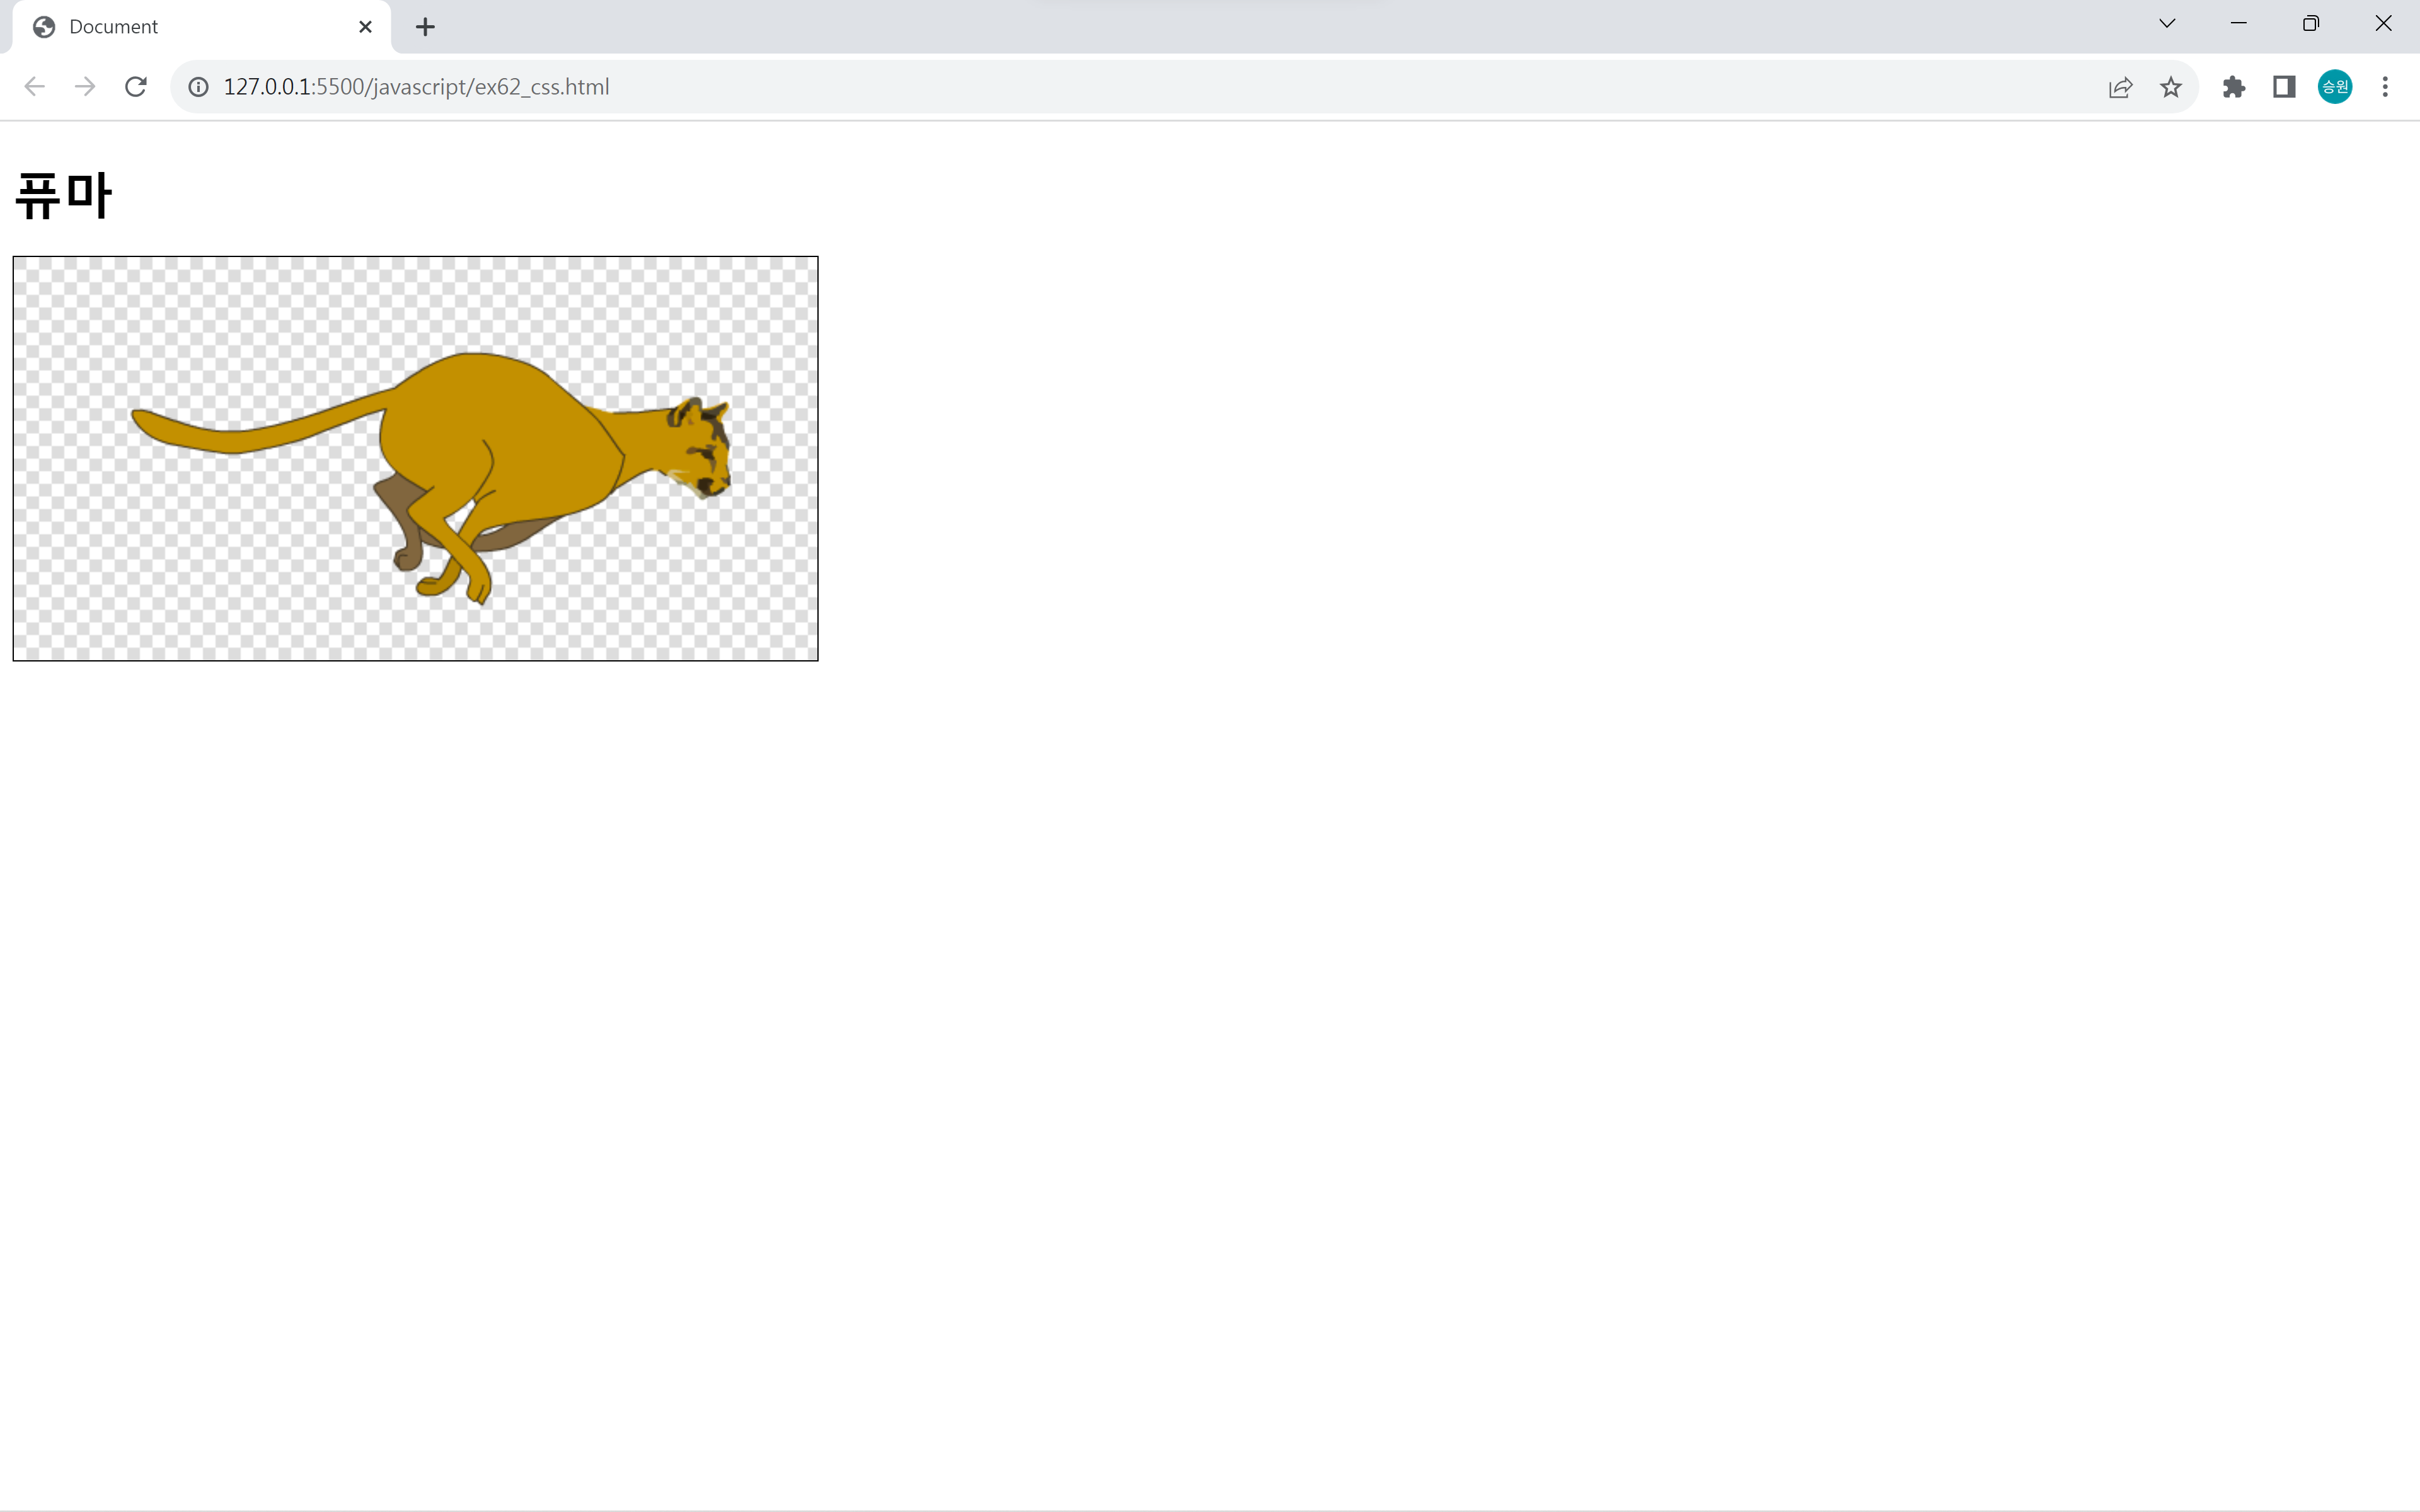Click the browser back arrow
The image size is (2420, 1512).
click(x=34, y=87)
